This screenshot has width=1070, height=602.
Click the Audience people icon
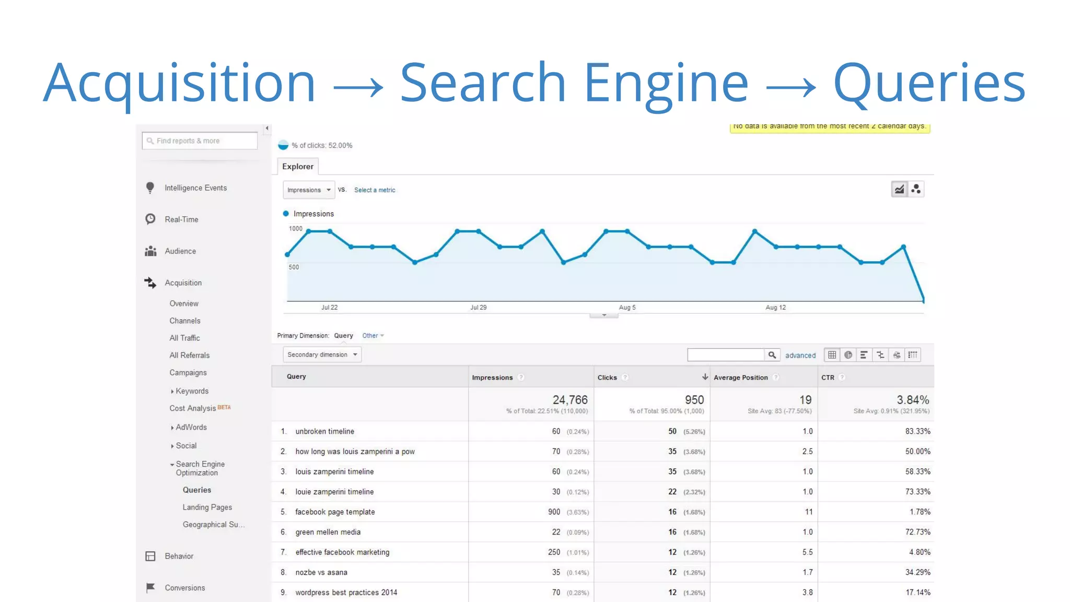click(x=150, y=251)
